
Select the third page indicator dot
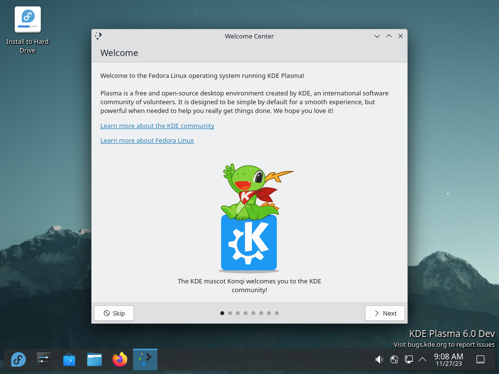click(238, 313)
